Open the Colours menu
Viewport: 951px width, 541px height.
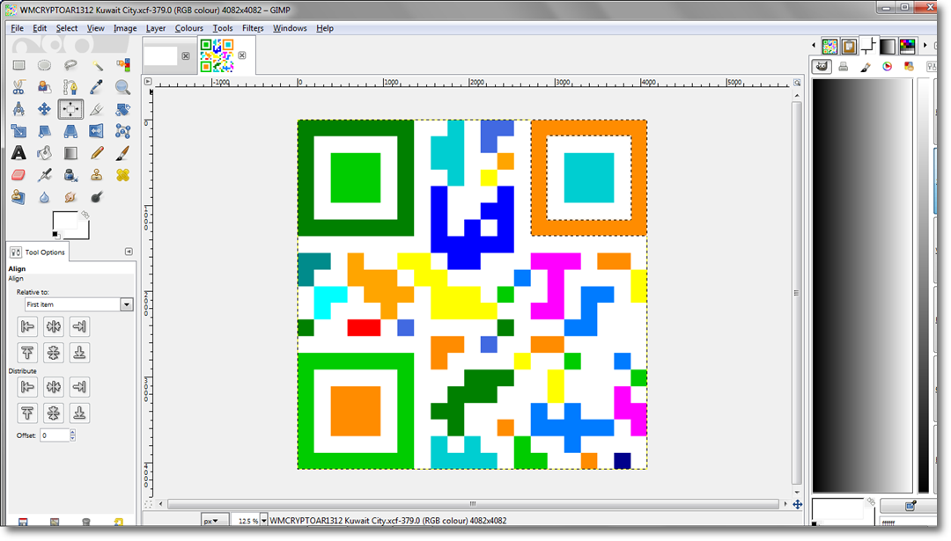[189, 28]
